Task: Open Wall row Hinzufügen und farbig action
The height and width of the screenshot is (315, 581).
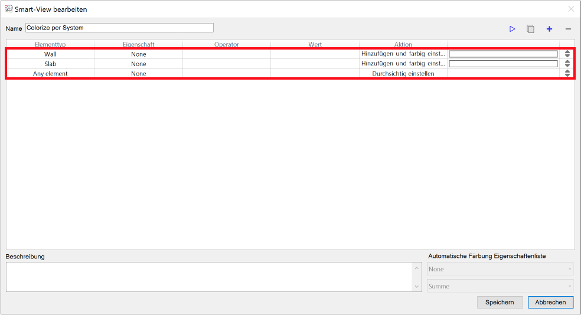Action: pyautogui.click(x=403, y=54)
